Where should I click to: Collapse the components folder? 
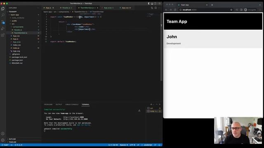tap(18, 27)
